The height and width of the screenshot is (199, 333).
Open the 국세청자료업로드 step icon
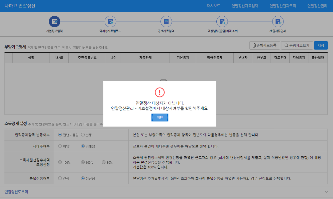coord(110,22)
